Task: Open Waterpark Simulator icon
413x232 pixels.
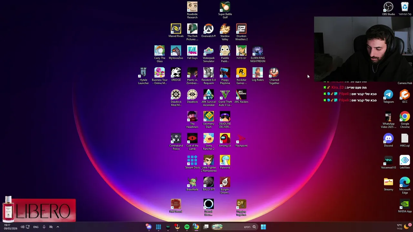Action: [x=208, y=54]
